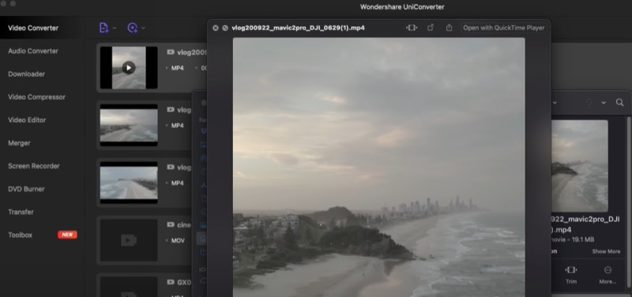Image resolution: width=632 pixels, height=297 pixels.
Task: Click the Add DVD disc icon
Action: point(133,28)
